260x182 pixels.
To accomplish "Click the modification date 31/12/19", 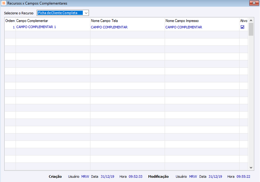I will [x=215, y=176].
